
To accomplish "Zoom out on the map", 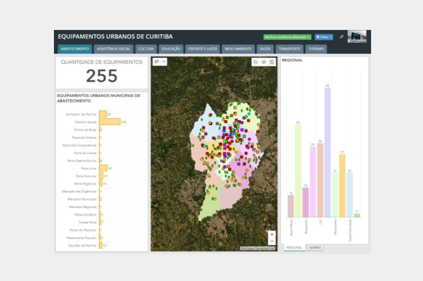I will [272, 241].
